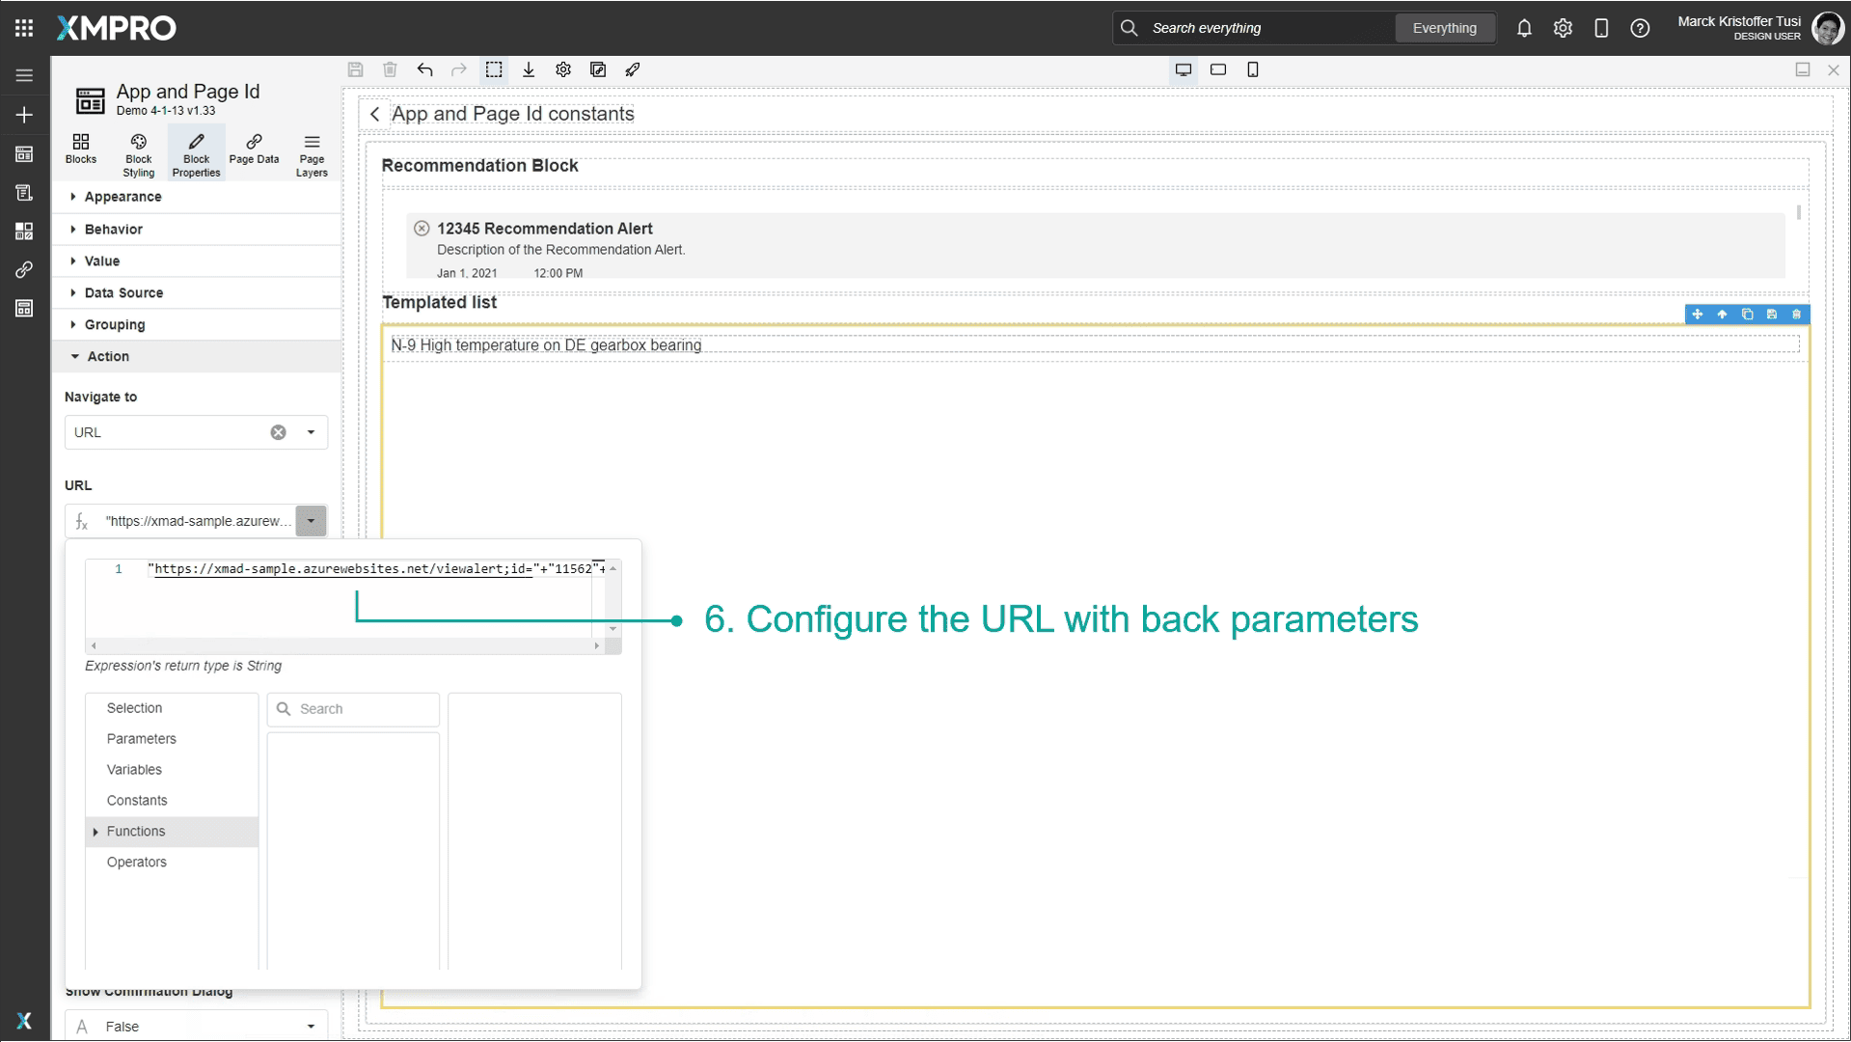Image resolution: width=1851 pixels, height=1042 pixels.
Task: Open the Block Styling panel
Action: 138,152
